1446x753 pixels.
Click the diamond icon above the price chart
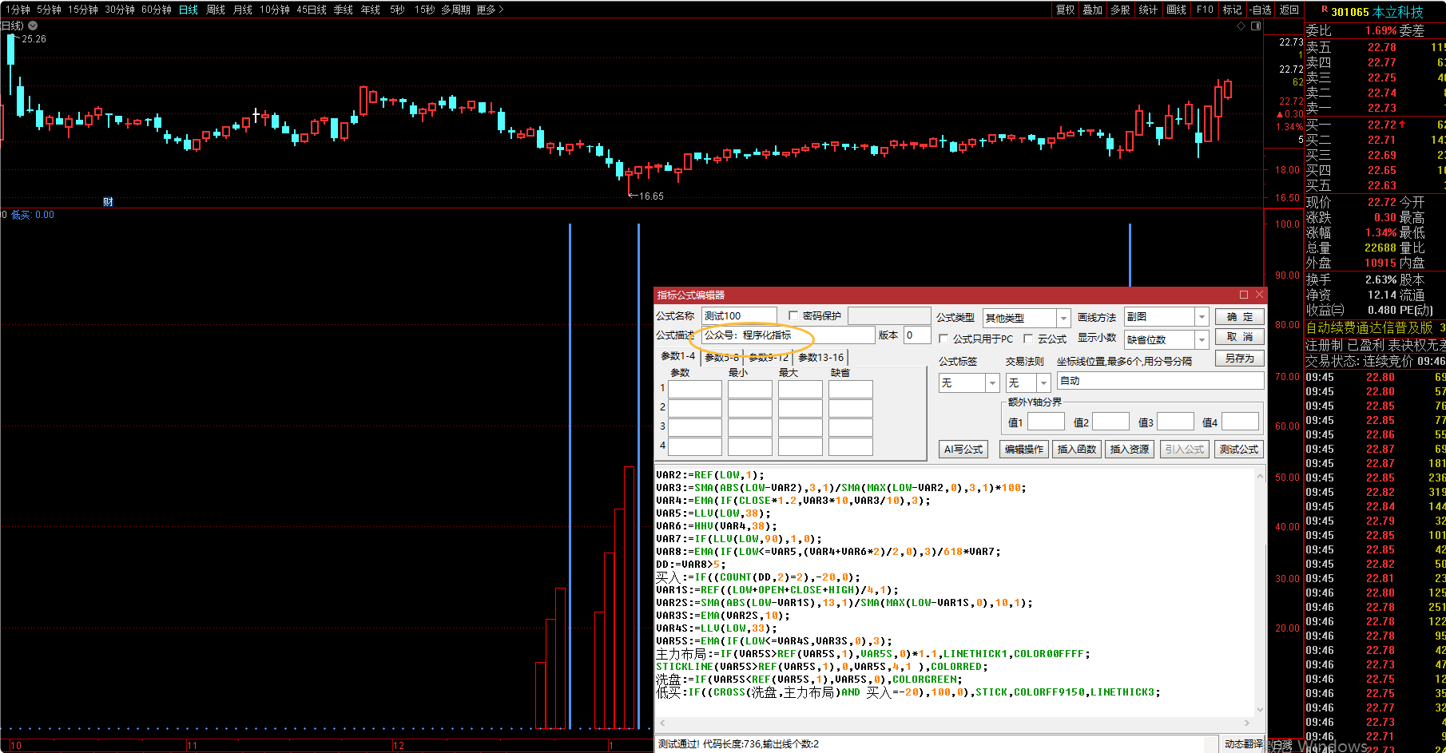1241,26
